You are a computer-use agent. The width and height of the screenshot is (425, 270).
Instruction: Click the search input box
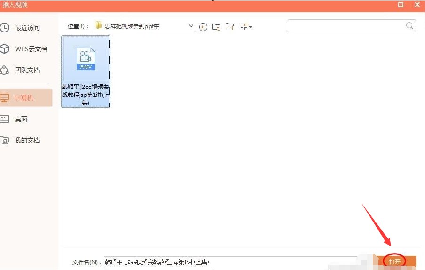tap(352, 26)
